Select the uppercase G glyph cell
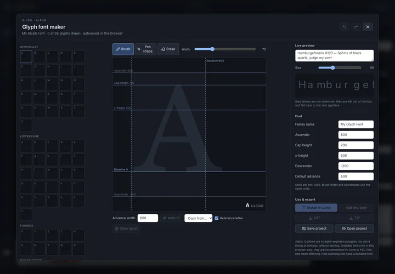395x274 pixels. [x=39, y=70]
